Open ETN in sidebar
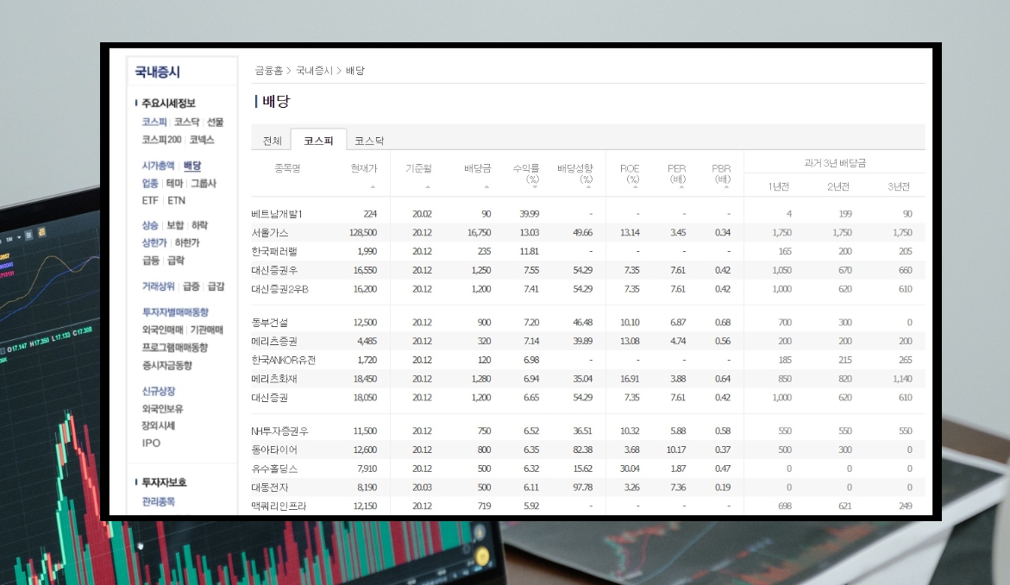 (177, 200)
